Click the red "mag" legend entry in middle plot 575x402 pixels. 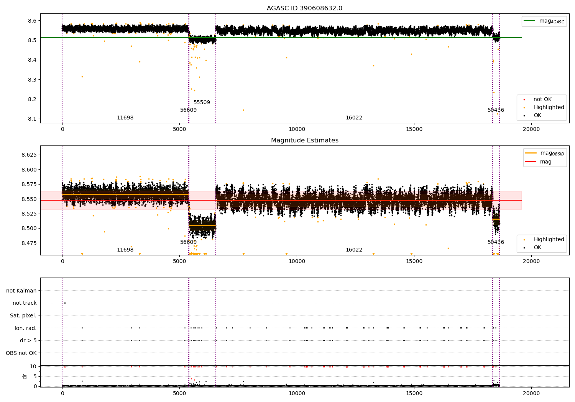538,162
